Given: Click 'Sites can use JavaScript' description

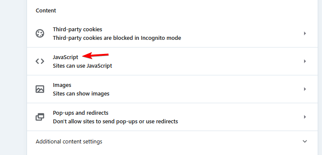Looking at the screenshot, I should pyautogui.click(x=82, y=66).
